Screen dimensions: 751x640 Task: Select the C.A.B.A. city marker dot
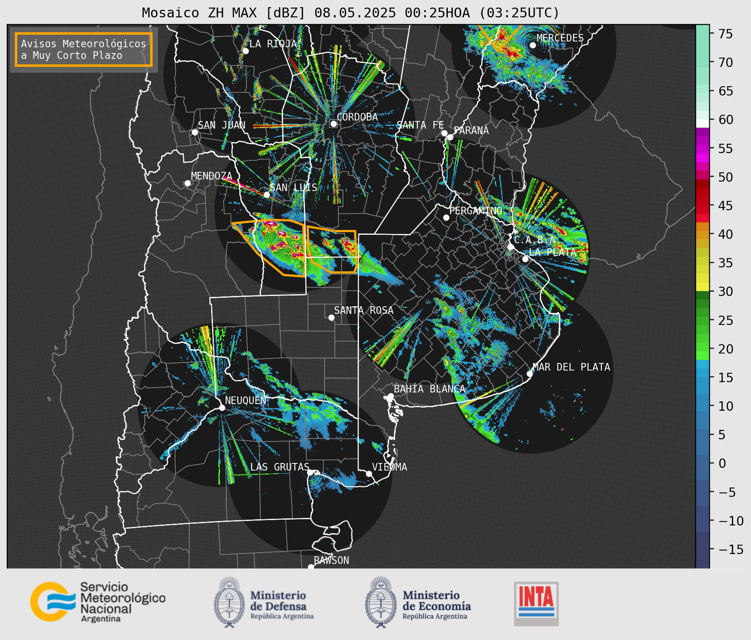point(511,247)
